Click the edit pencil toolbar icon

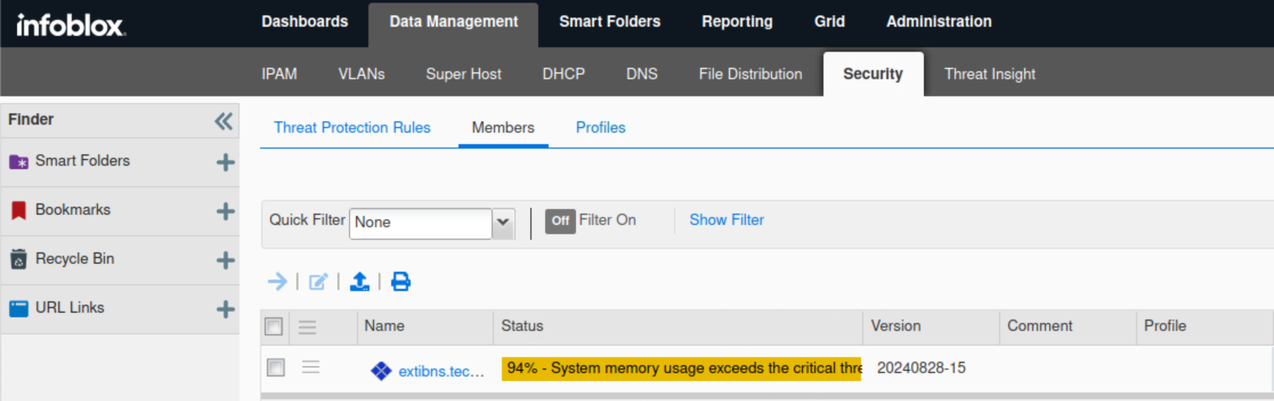coord(318,281)
